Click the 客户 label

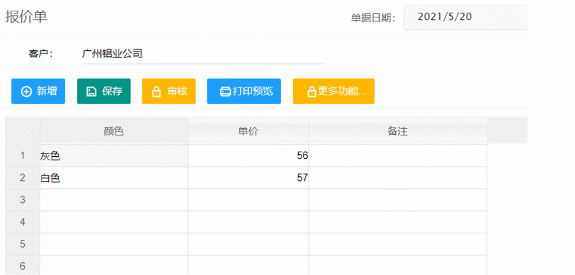40,54
